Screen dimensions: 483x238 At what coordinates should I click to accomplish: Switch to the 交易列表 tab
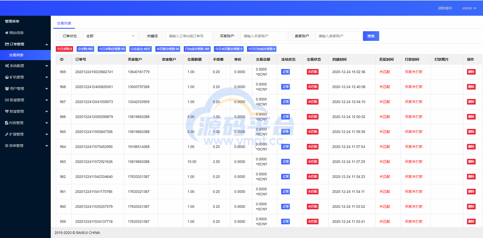(x=64, y=23)
